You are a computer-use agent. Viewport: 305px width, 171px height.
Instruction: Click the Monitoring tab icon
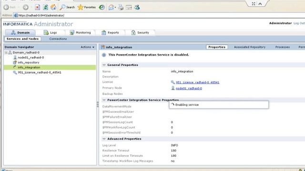point(72,33)
